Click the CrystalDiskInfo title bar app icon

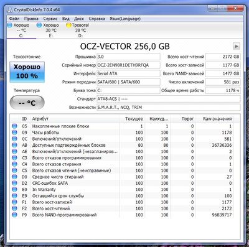(9, 9)
